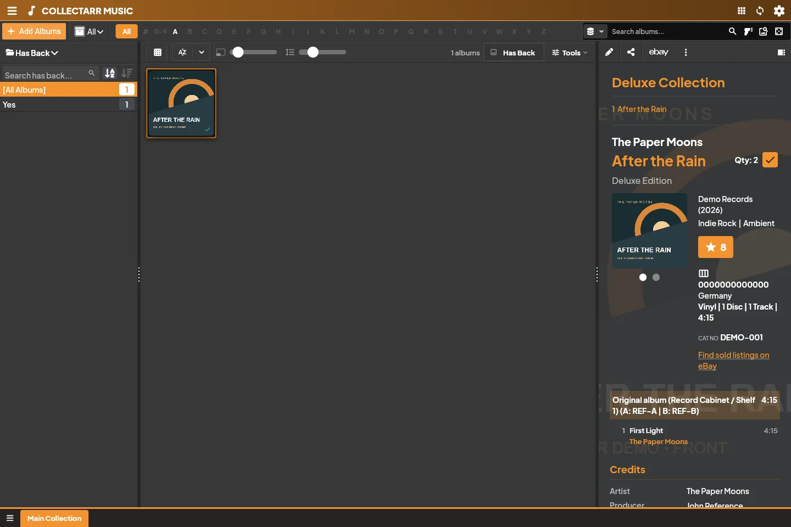Viewport: 791px width, 527px height.
Task: Open the eBay search button
Action: click(x=659, y=52)
